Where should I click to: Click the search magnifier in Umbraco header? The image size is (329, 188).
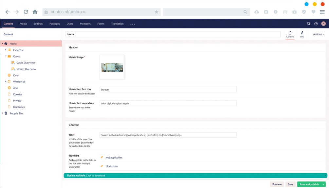308,24
